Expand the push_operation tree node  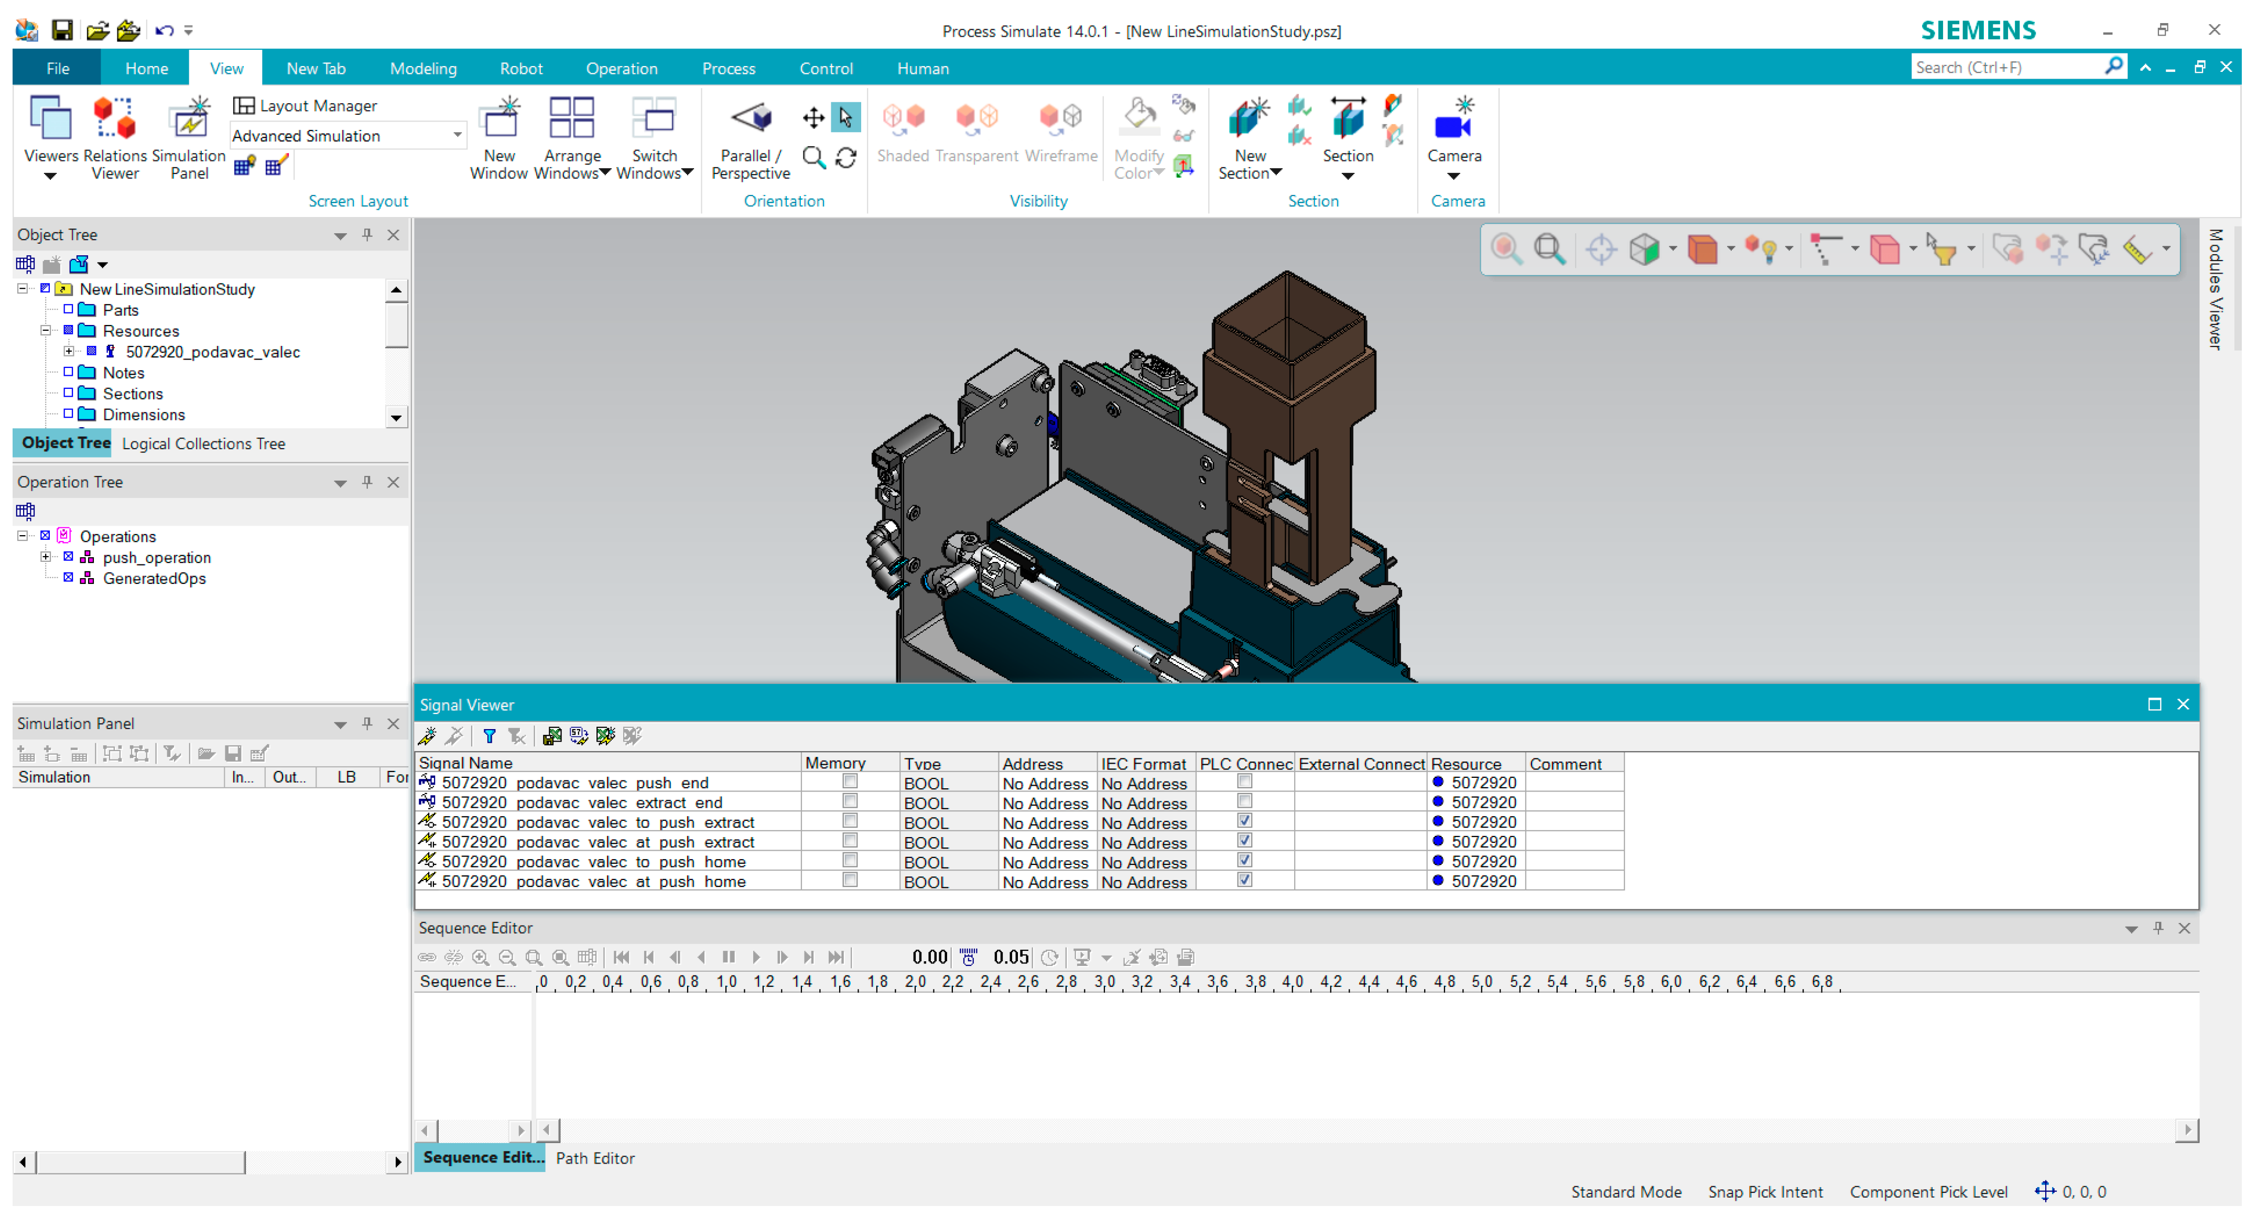click(x=46, y=557)
